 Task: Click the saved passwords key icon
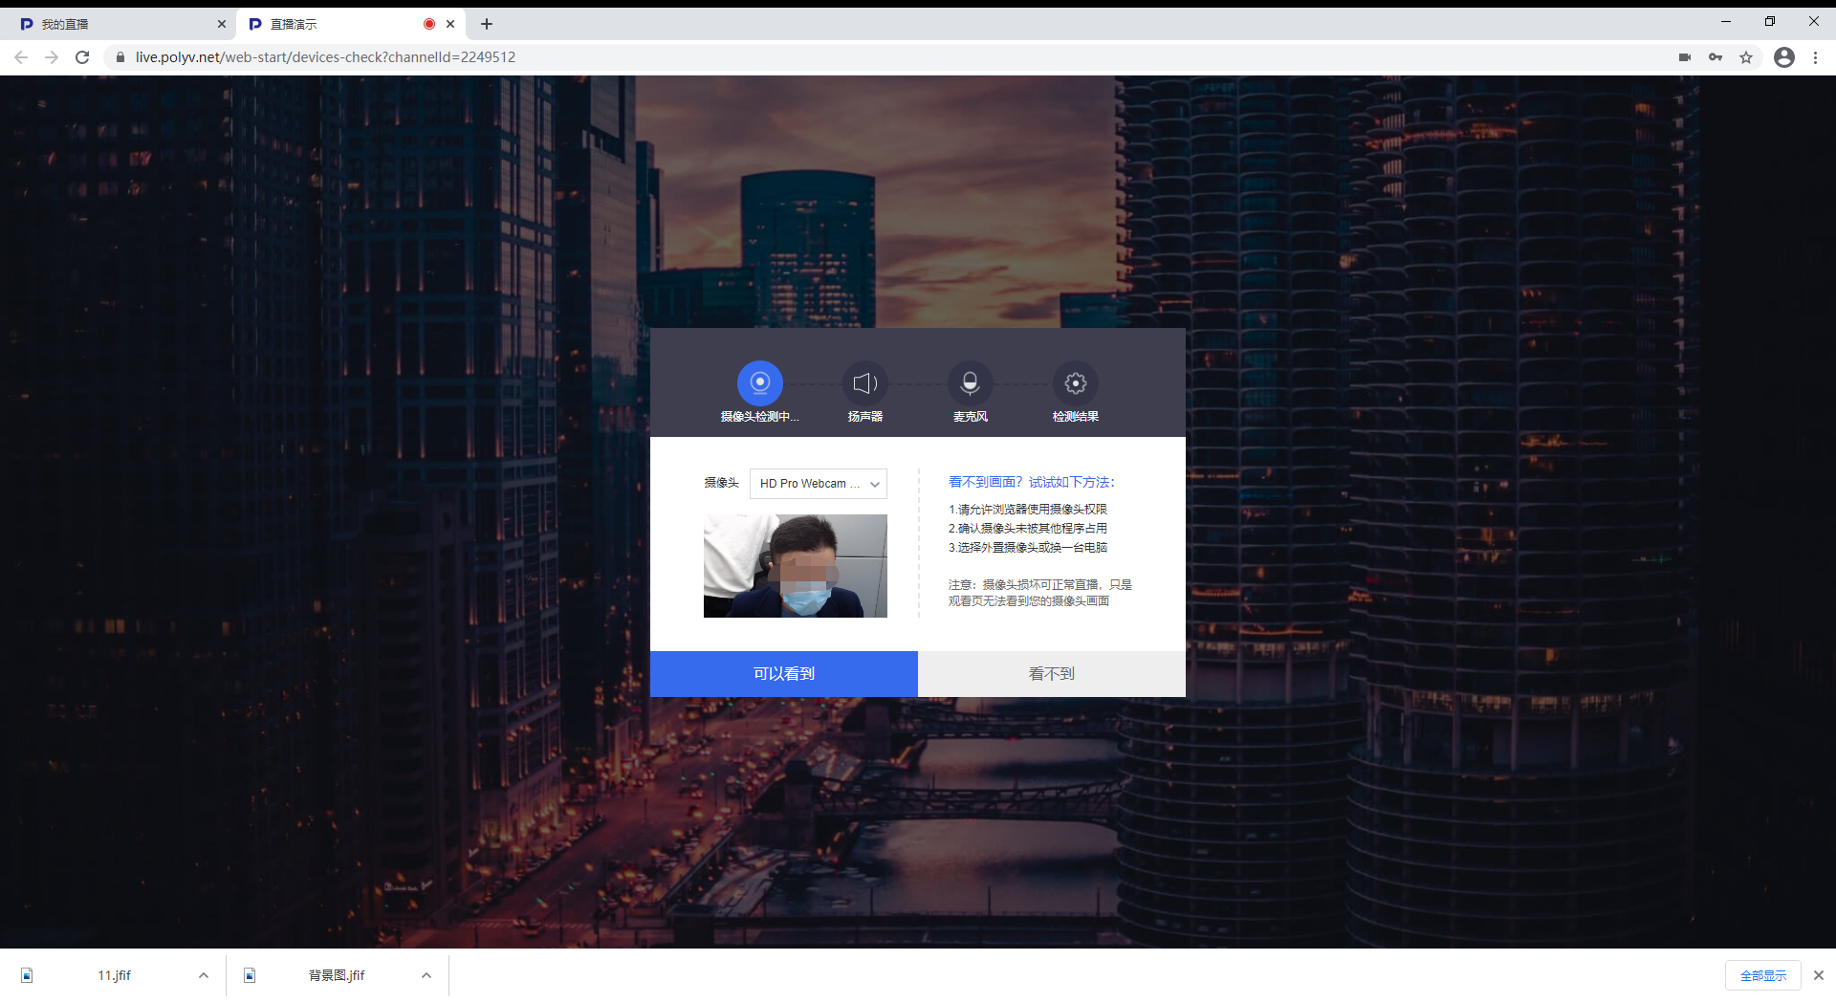click(1716, 57)
